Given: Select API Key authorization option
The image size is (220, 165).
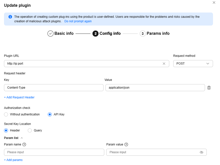Looking at the screenshot, I should (x=50, y=114).
